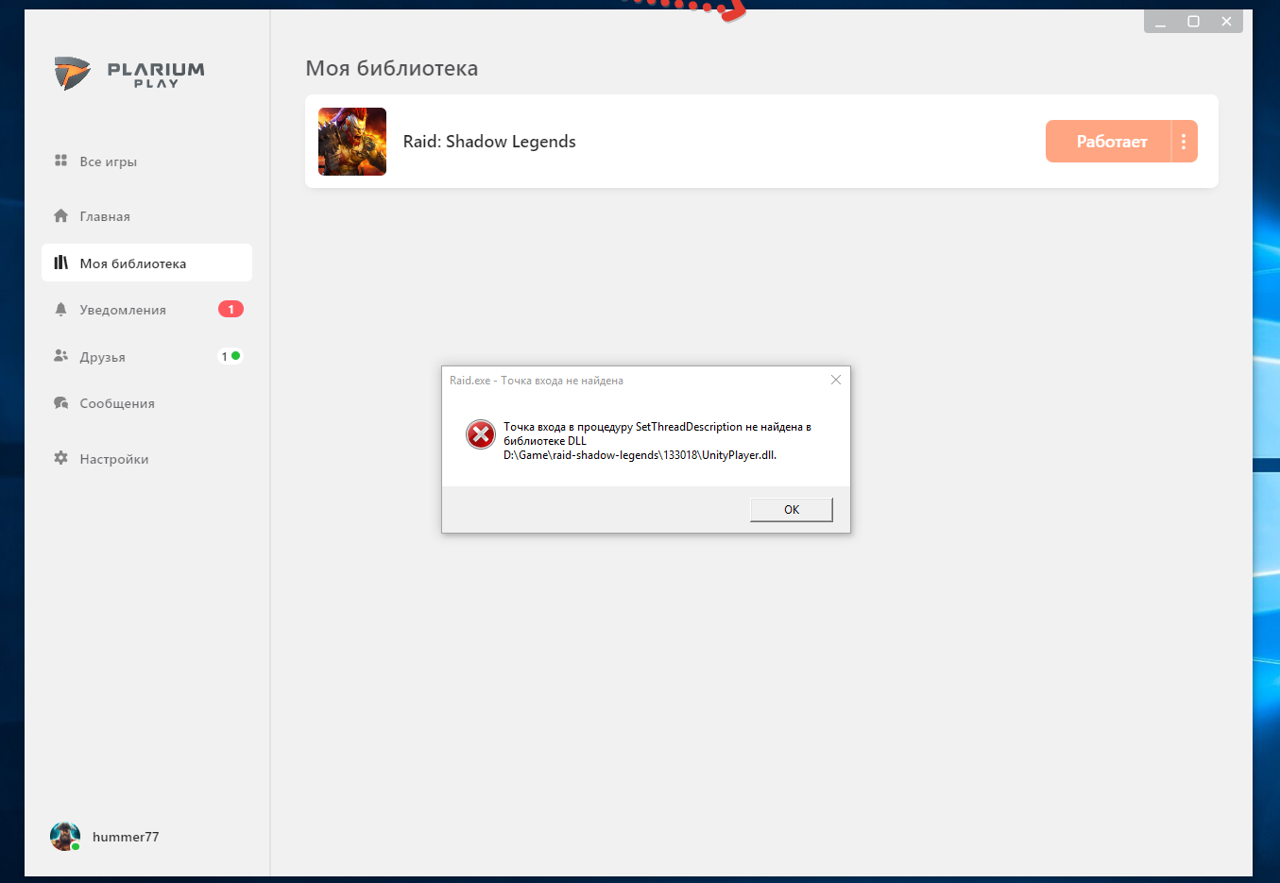Open the three-dot game options menu
The height and width of the screenshot is (883, 1280).
pyautogui.click(x=1184, y=142)
